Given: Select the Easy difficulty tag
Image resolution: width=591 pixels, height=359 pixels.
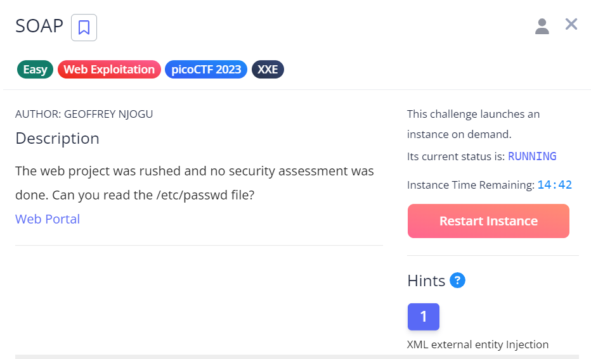Looking at the screenshot, I should tap(35, 70).
